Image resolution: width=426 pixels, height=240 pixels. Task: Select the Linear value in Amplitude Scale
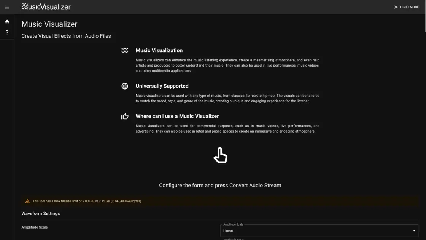tap(229, 230)
